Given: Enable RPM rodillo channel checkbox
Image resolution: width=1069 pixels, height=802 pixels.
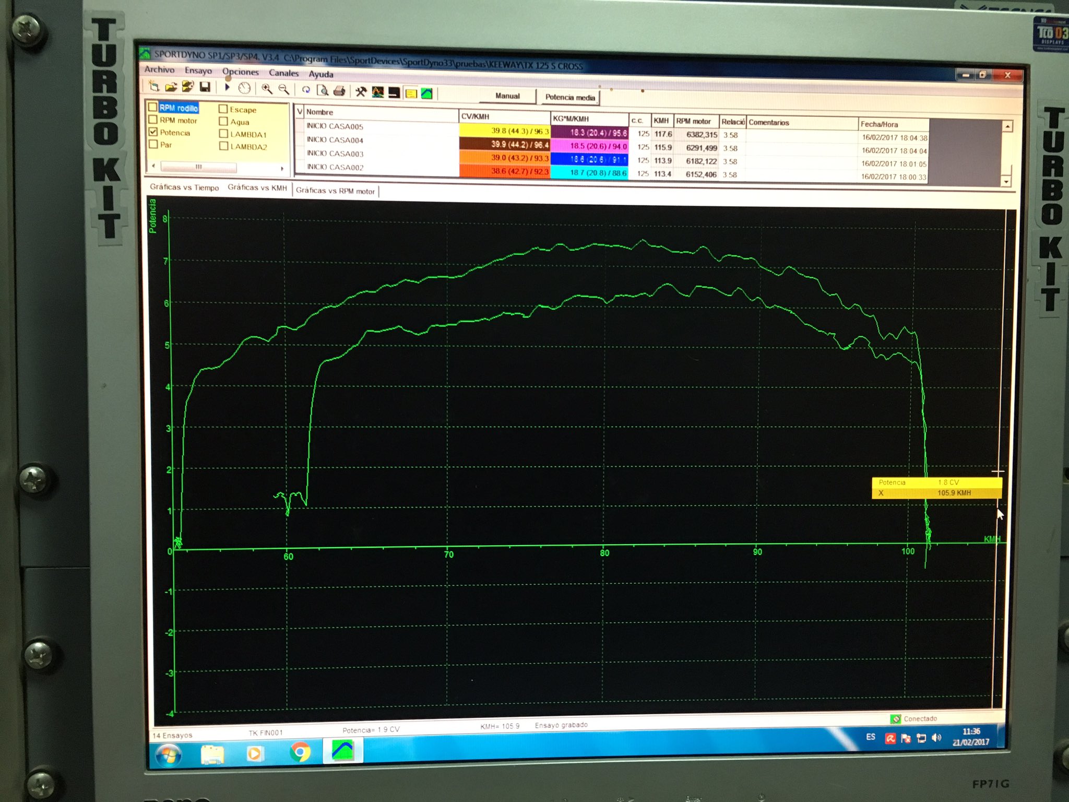Looking at the screenshot, I should pos(153,107).
